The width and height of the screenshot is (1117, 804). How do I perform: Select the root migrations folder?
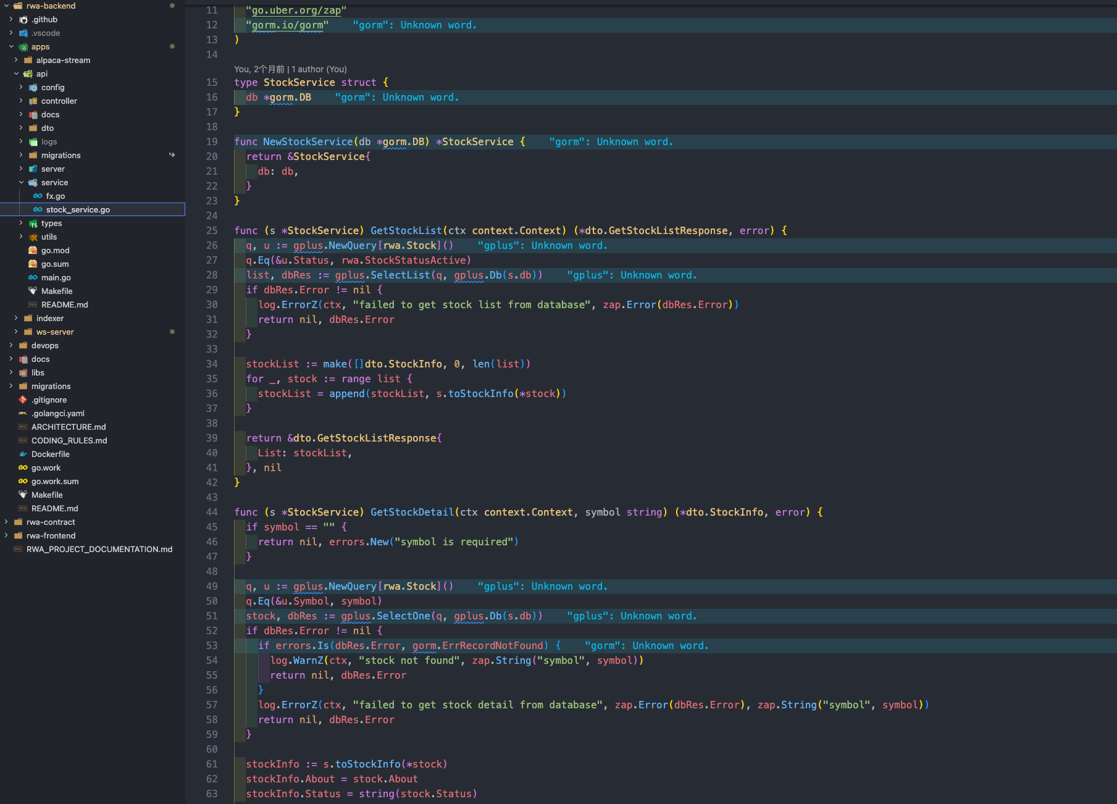click(51, 386)
